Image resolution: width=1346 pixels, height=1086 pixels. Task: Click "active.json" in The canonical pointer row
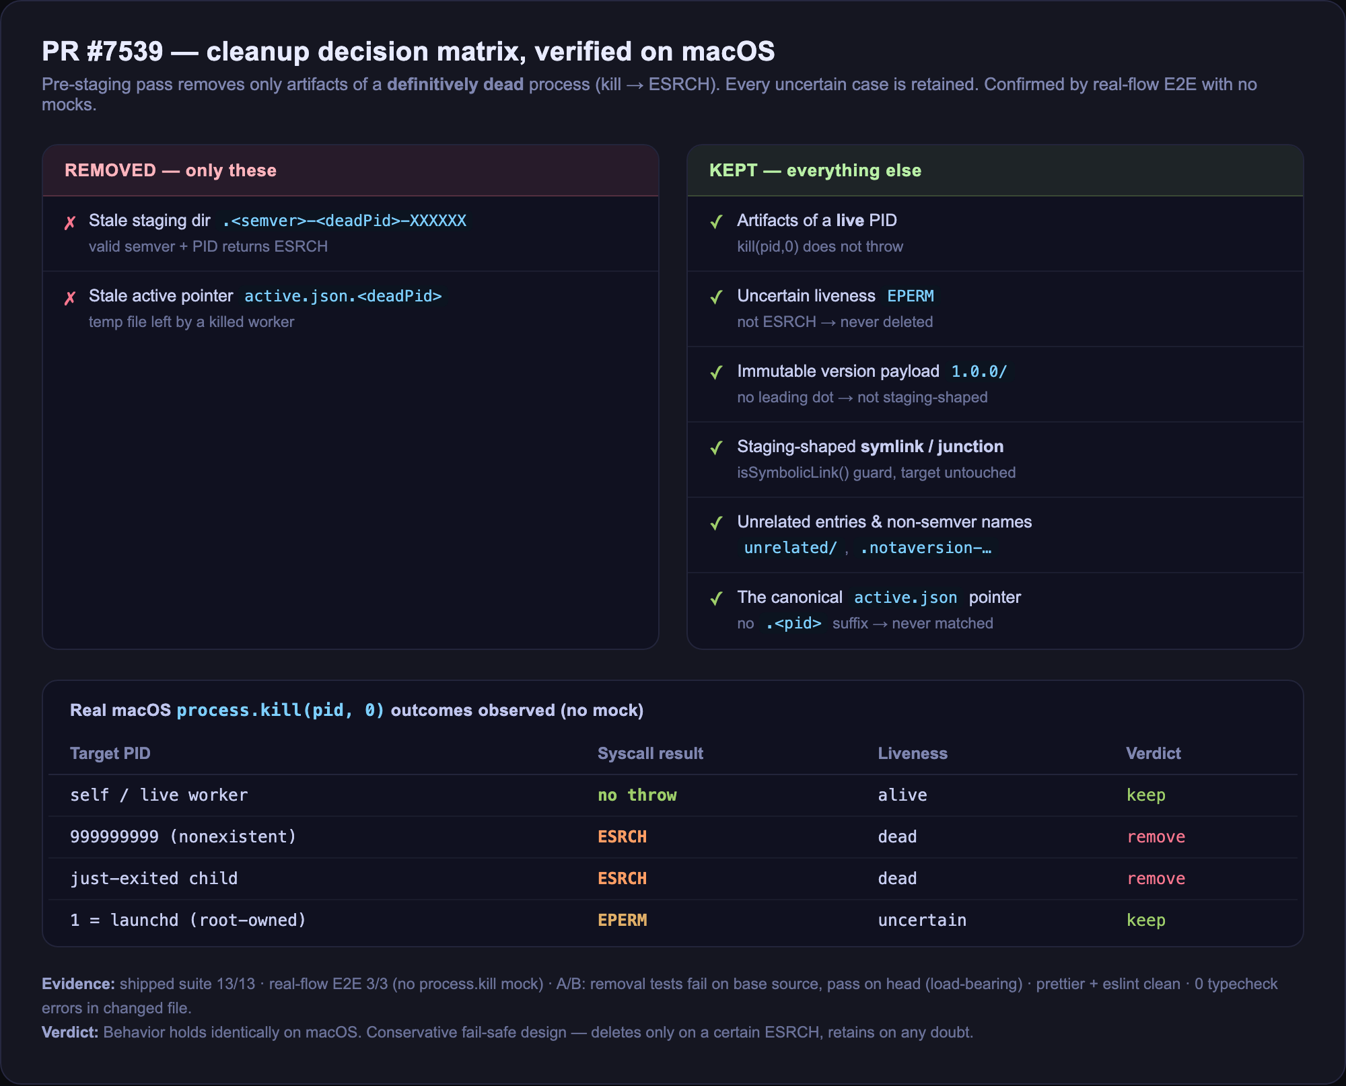coord(905,598)
